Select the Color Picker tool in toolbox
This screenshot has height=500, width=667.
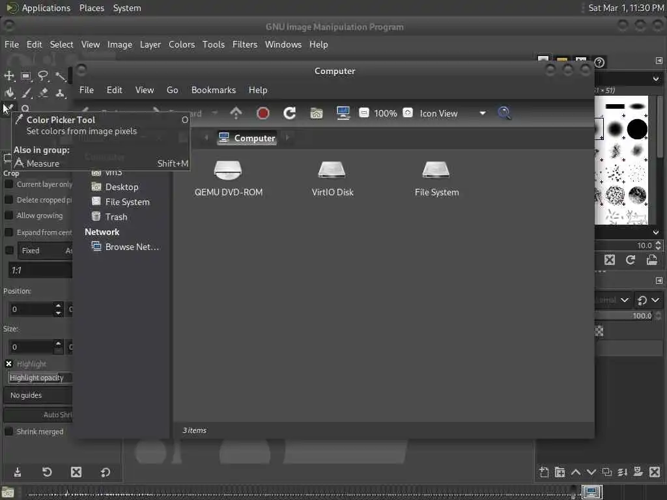pyautogui.click(x=8, y=109)
